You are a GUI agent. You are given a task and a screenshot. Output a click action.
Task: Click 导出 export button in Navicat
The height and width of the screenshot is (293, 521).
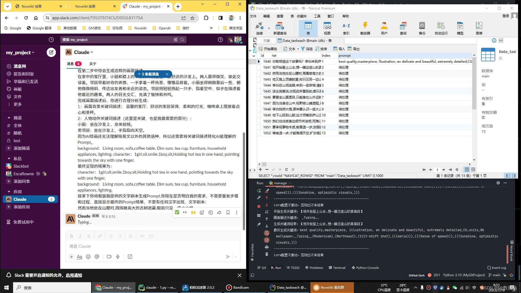354,49
